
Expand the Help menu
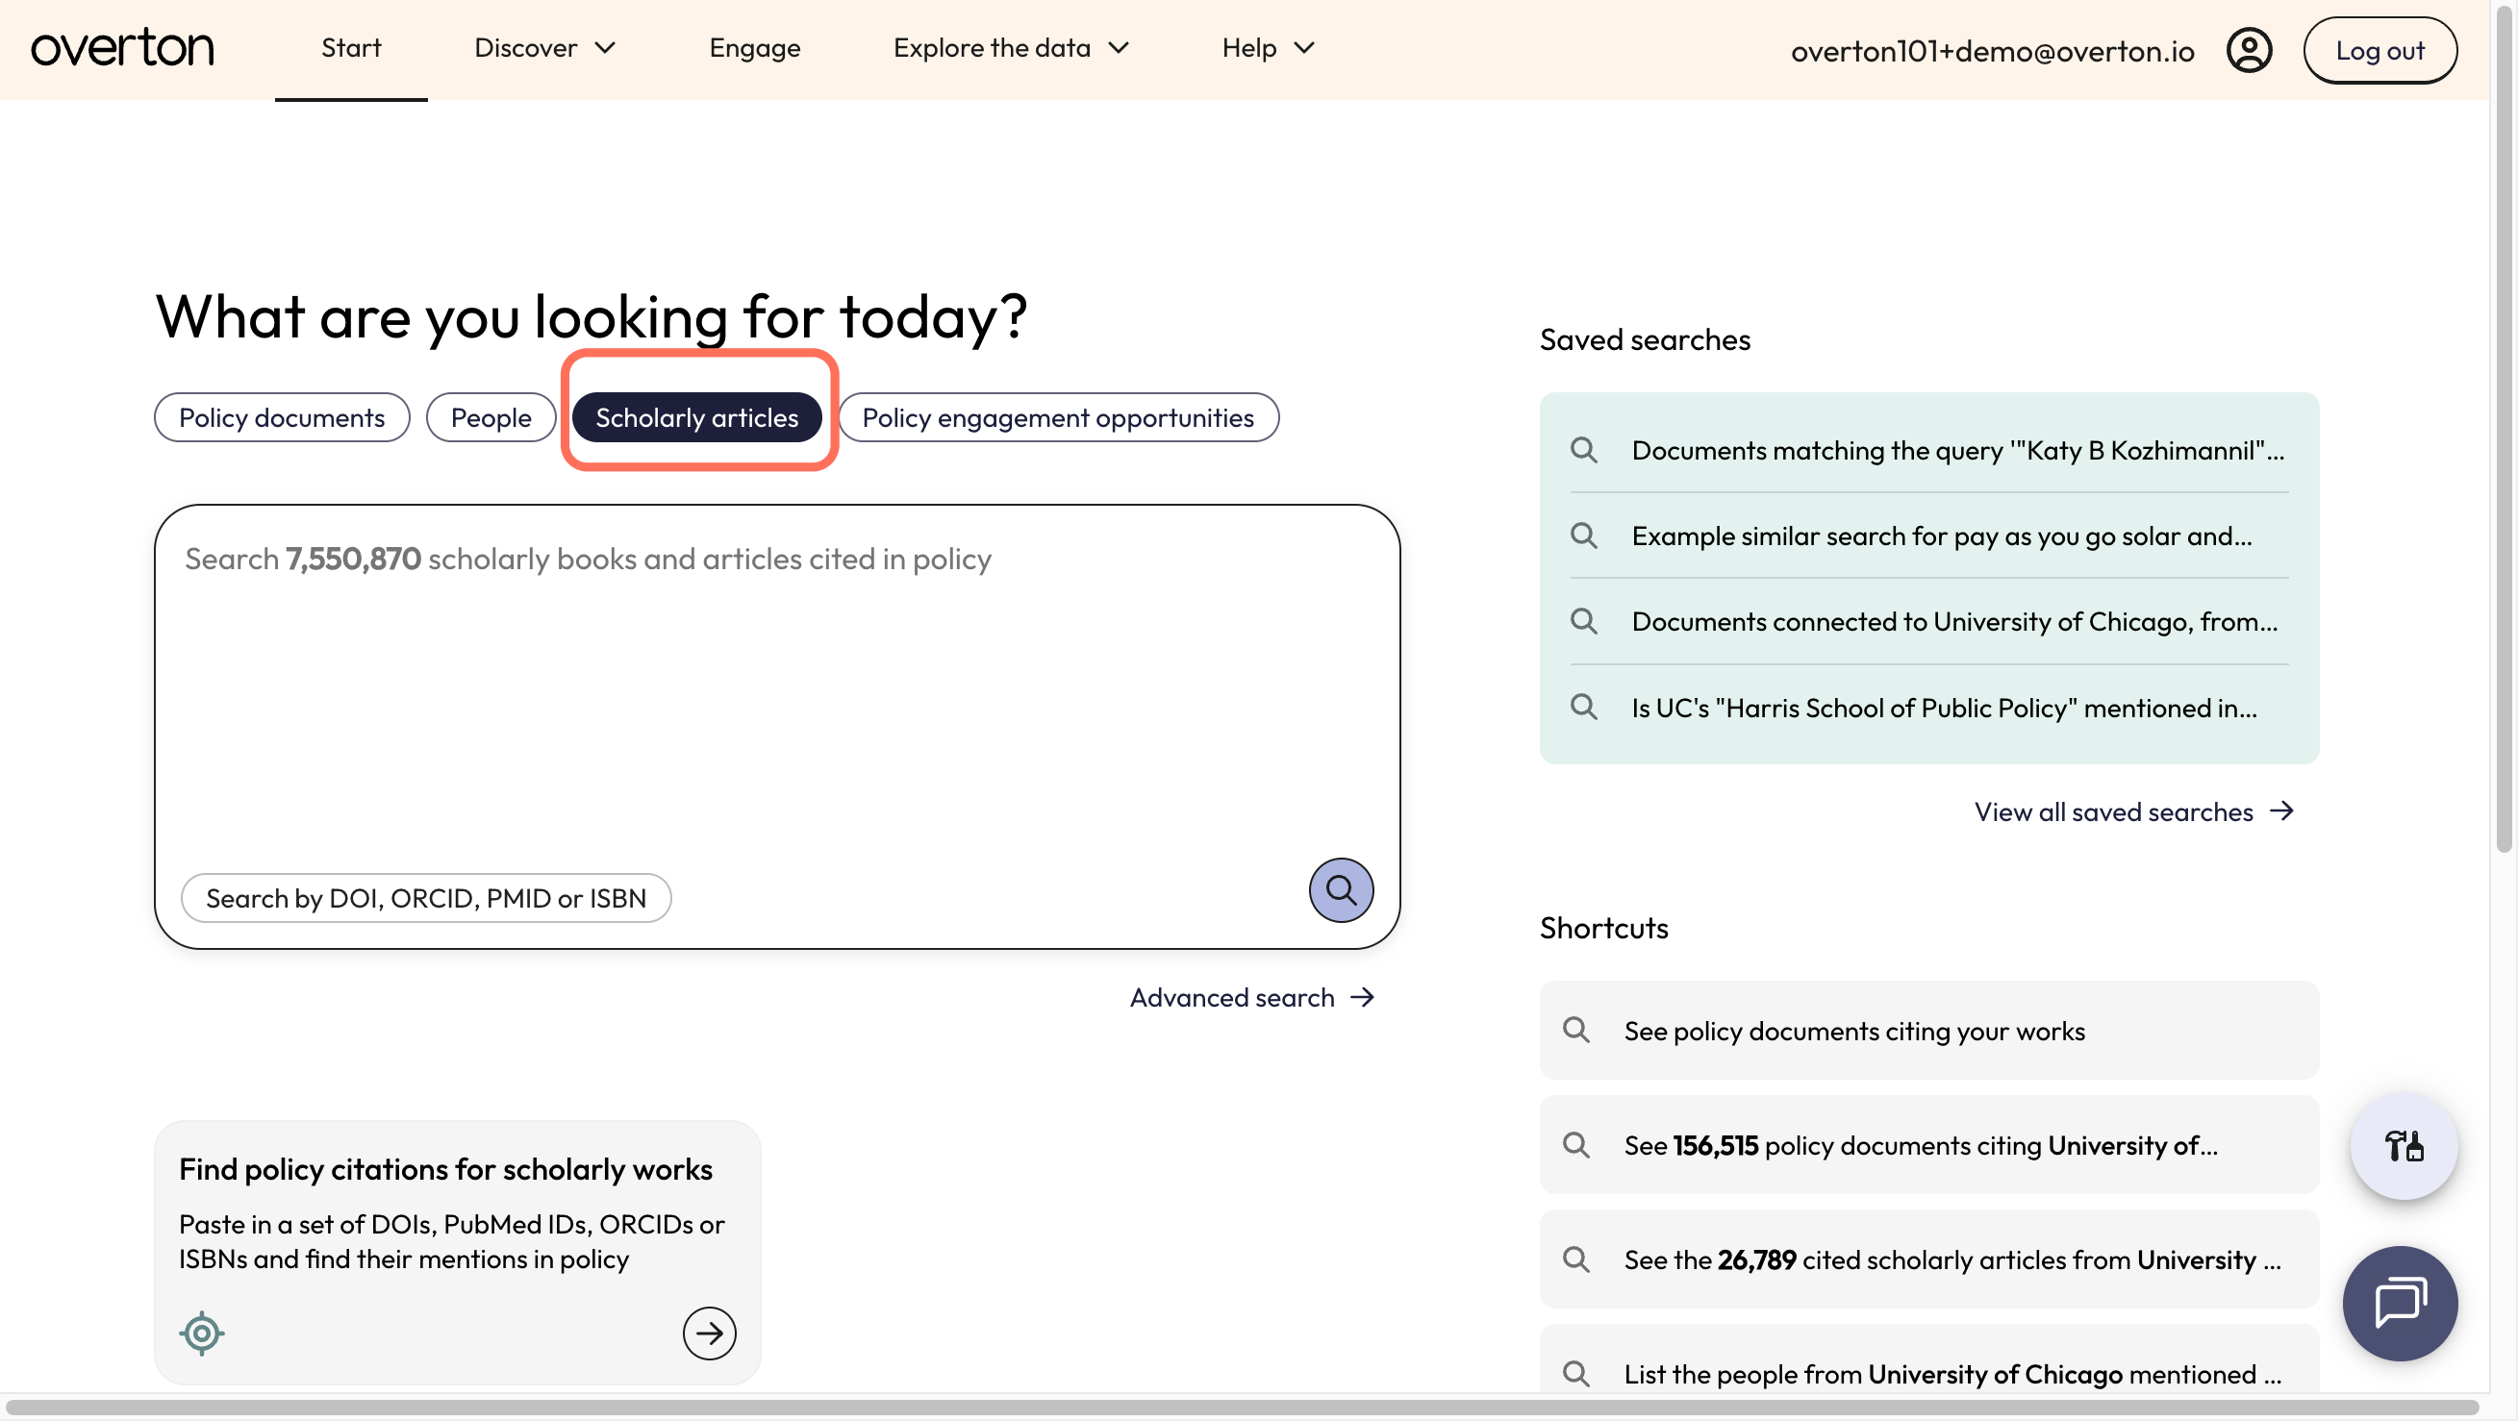(x=1268, y=48)
